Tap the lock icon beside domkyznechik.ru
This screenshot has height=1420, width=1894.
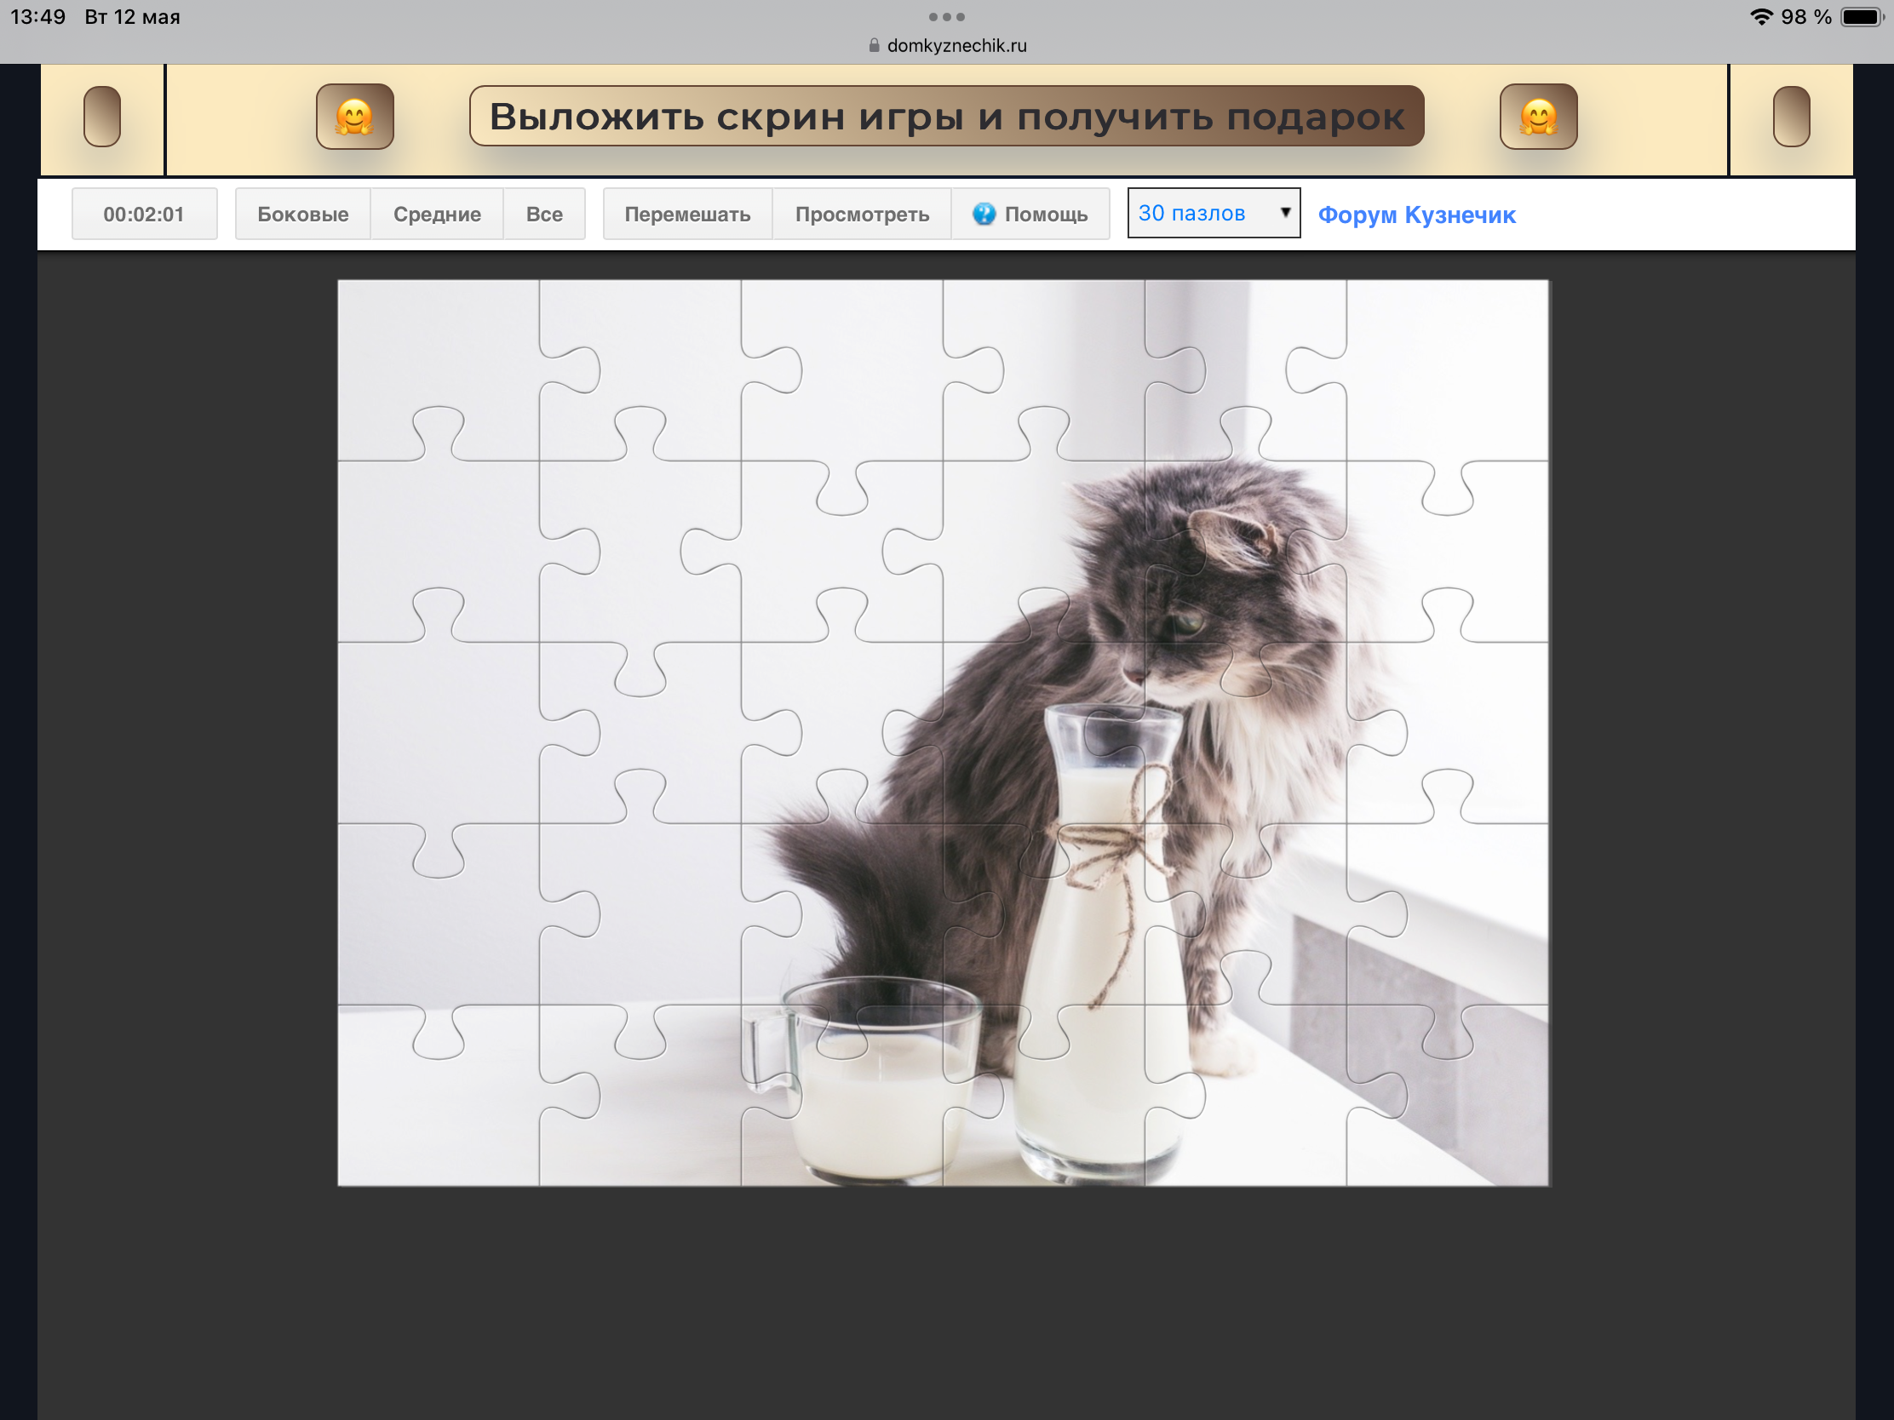point(875,45)
